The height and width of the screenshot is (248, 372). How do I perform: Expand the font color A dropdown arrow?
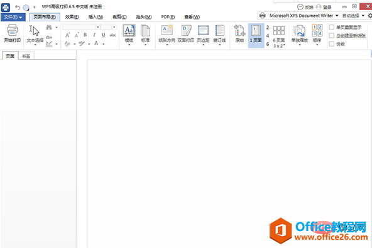pos(104,44)
